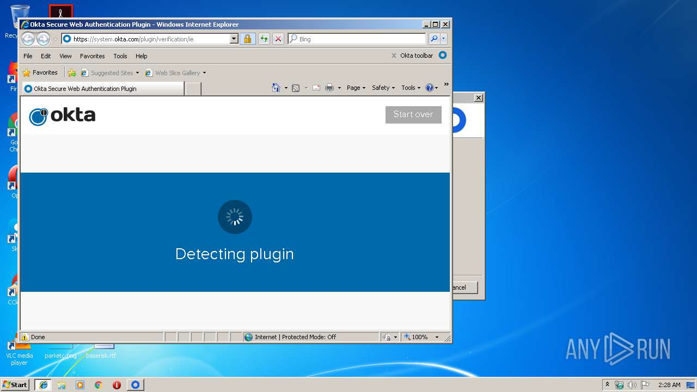Close the Okta toolbar with X

[x=394, y=56]
